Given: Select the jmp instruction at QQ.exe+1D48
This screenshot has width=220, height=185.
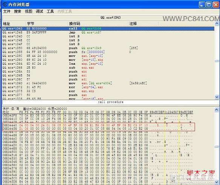Looking at the screenshot, I should coord(108,32).
